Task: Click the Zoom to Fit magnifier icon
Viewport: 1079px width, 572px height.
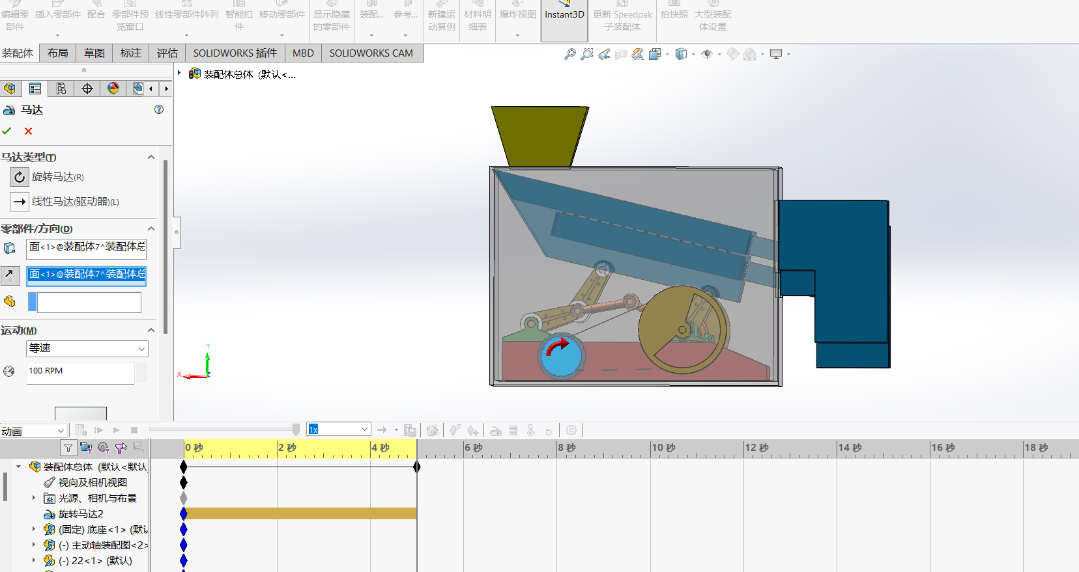Action: 570,54
